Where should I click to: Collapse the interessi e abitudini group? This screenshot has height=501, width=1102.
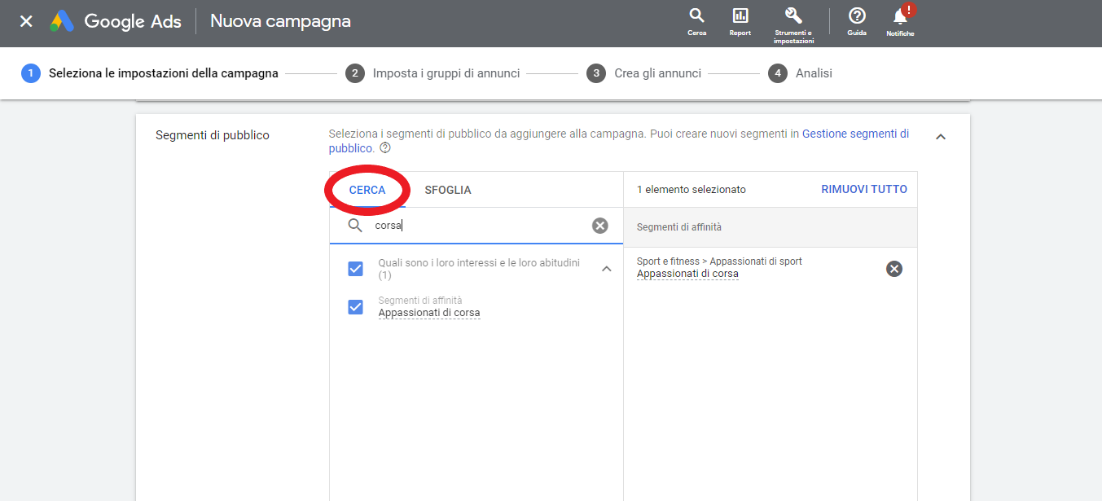point(606,269)
